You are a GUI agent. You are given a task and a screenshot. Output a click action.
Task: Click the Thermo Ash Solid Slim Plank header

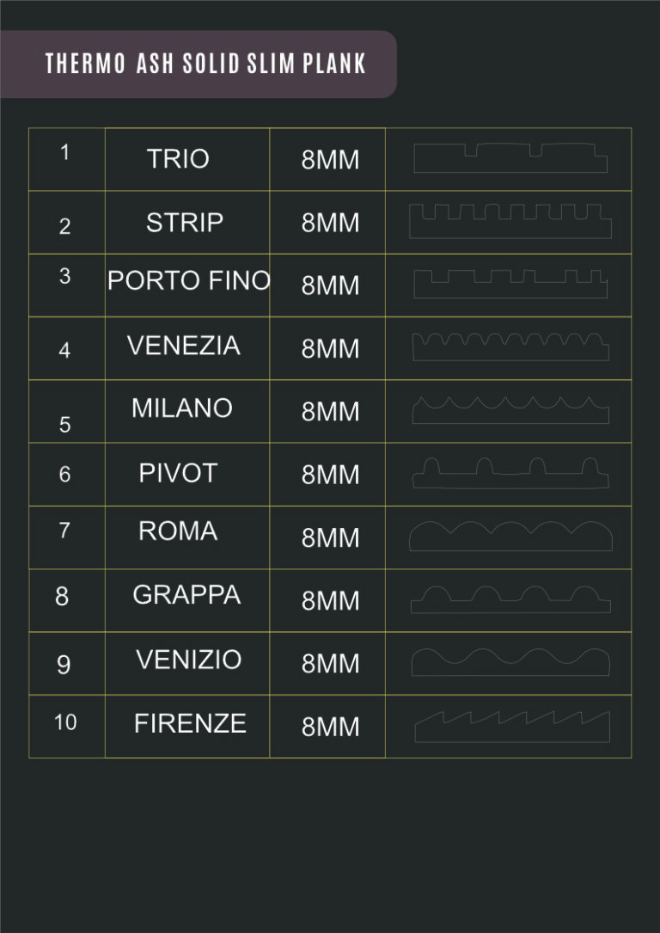(205, 64)
